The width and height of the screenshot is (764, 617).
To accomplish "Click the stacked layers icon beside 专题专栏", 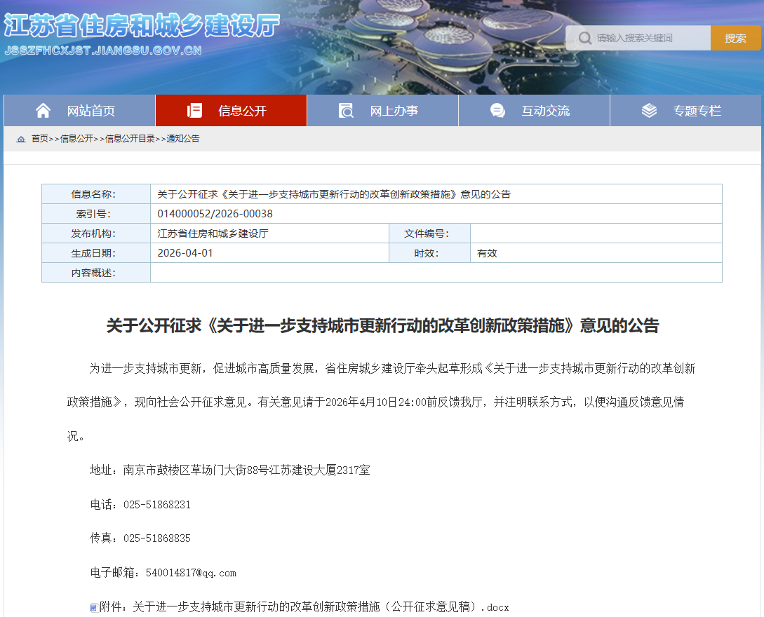I will (x=649, y=111).
